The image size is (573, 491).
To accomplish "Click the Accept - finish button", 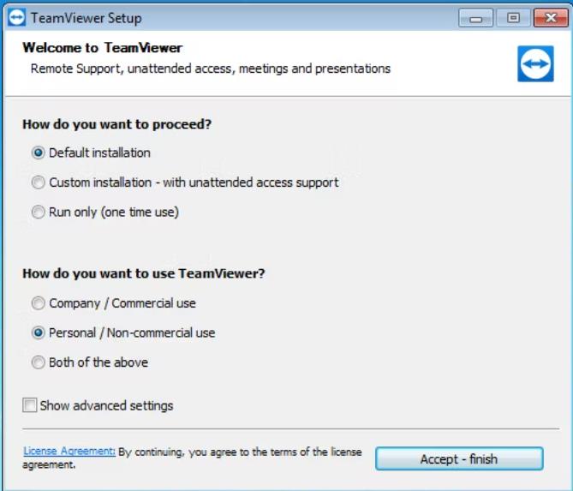I will point(459,458).
